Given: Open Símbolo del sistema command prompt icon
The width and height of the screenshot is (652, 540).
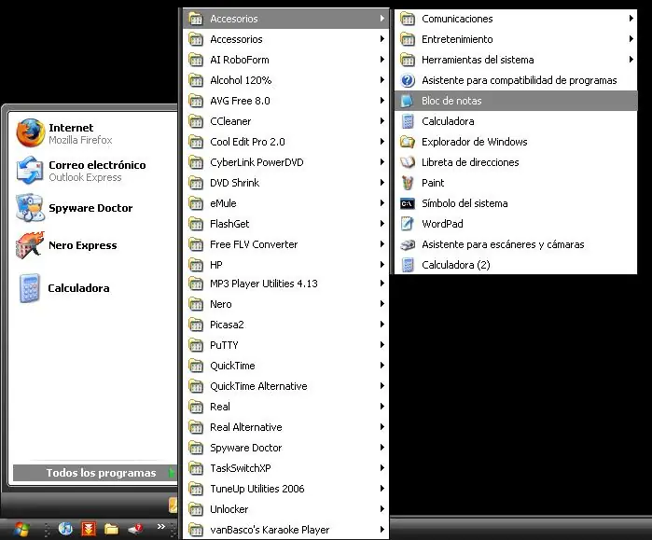Looking at the screenshot, I should click(408, 203).
